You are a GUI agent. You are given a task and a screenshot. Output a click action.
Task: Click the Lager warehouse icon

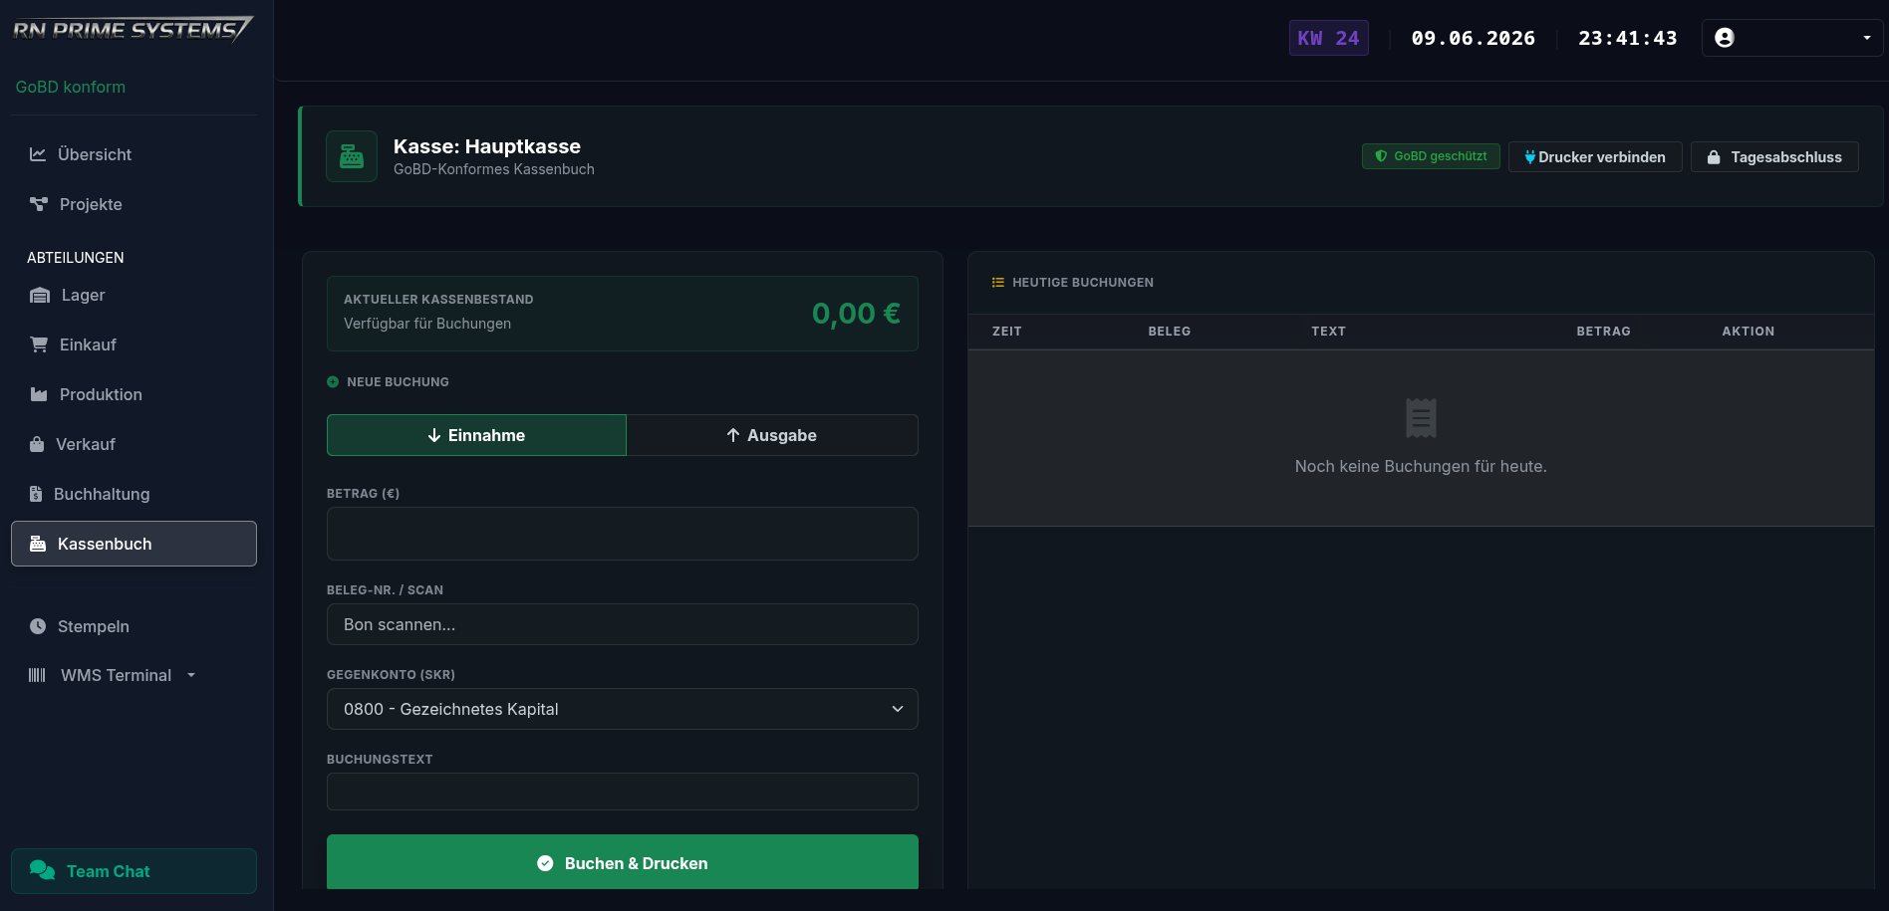coord(40,295)
